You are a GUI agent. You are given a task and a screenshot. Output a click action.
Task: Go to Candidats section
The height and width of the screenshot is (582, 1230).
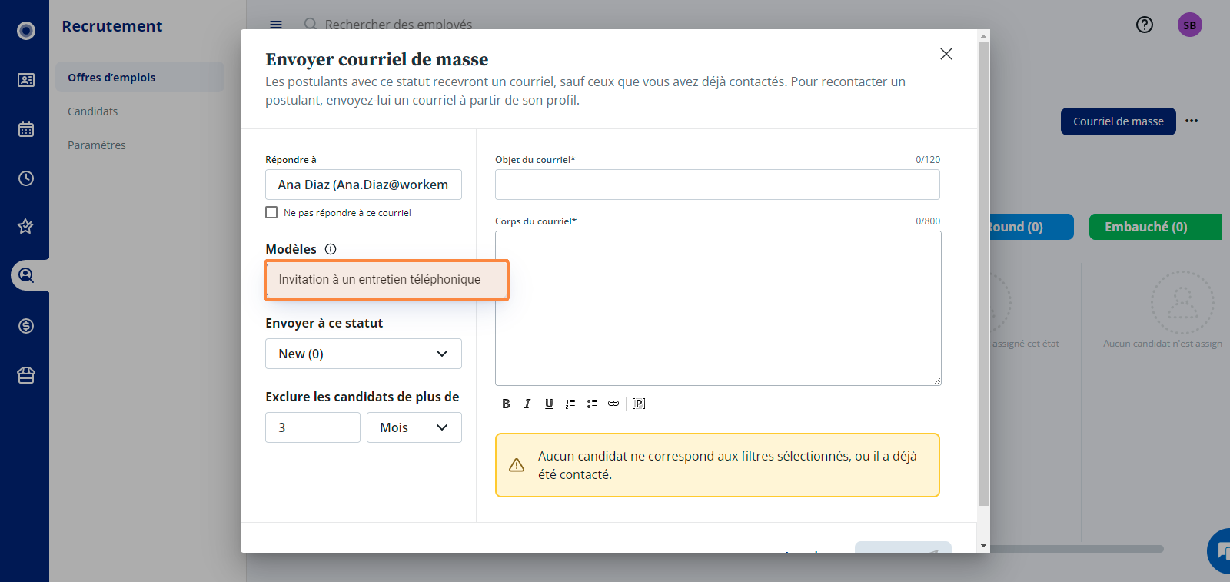pos(93,111)
